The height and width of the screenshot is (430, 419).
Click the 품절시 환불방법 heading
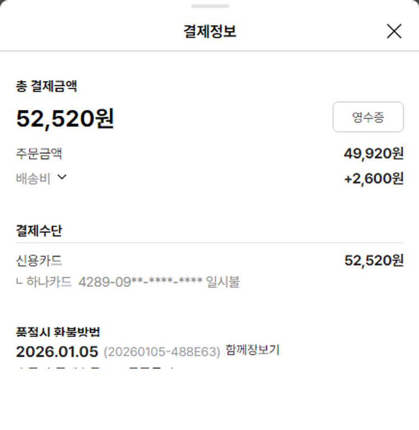click(x=58, y=332)
